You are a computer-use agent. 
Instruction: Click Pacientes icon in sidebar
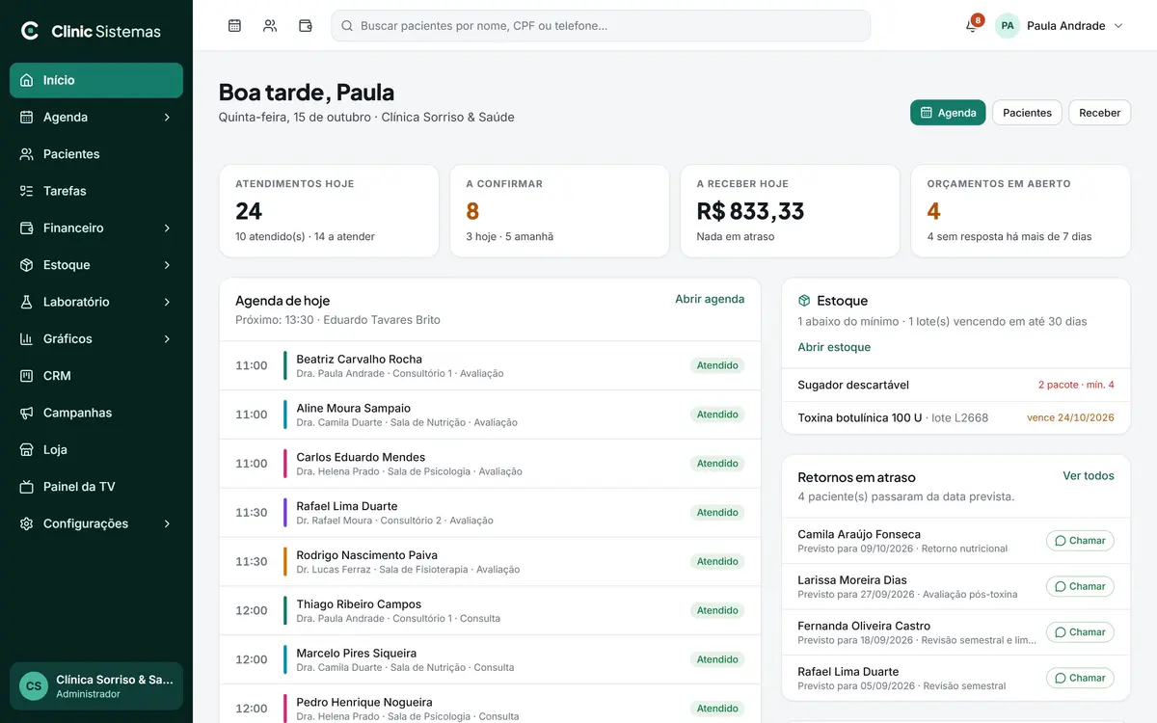click(27, 154)
